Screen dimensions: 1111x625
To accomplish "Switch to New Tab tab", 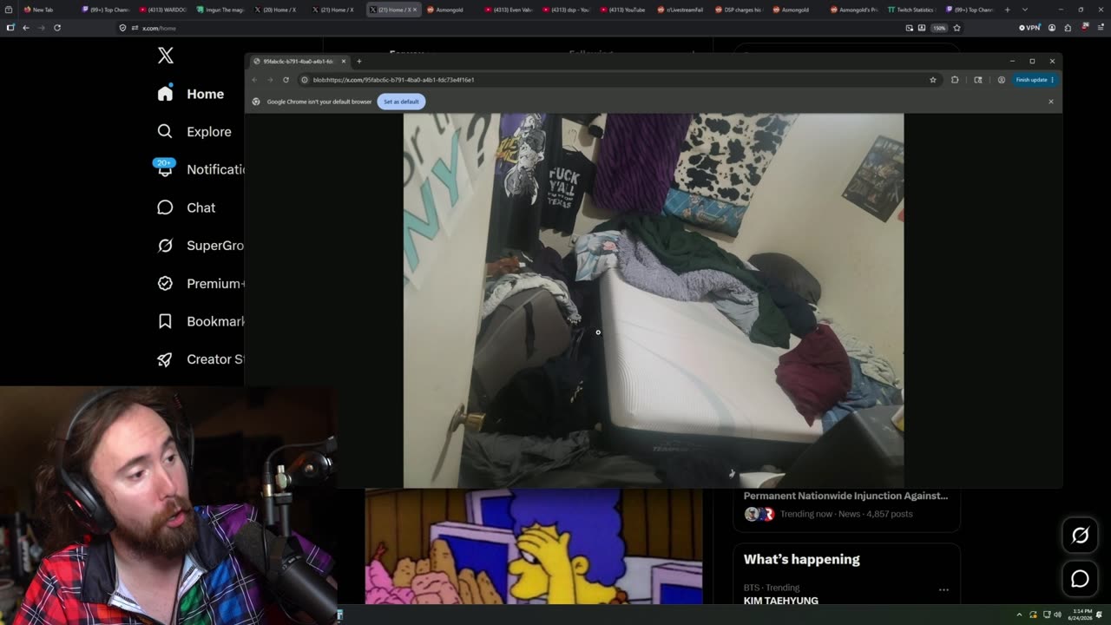I will [x=46, y=10].
